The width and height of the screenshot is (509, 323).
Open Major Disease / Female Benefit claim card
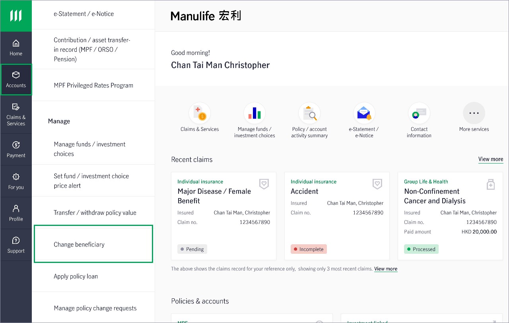point(223,216)
